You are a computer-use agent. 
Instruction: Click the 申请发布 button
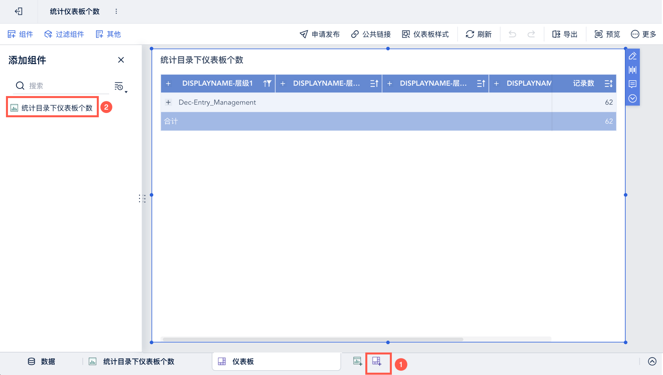(320, 34)
